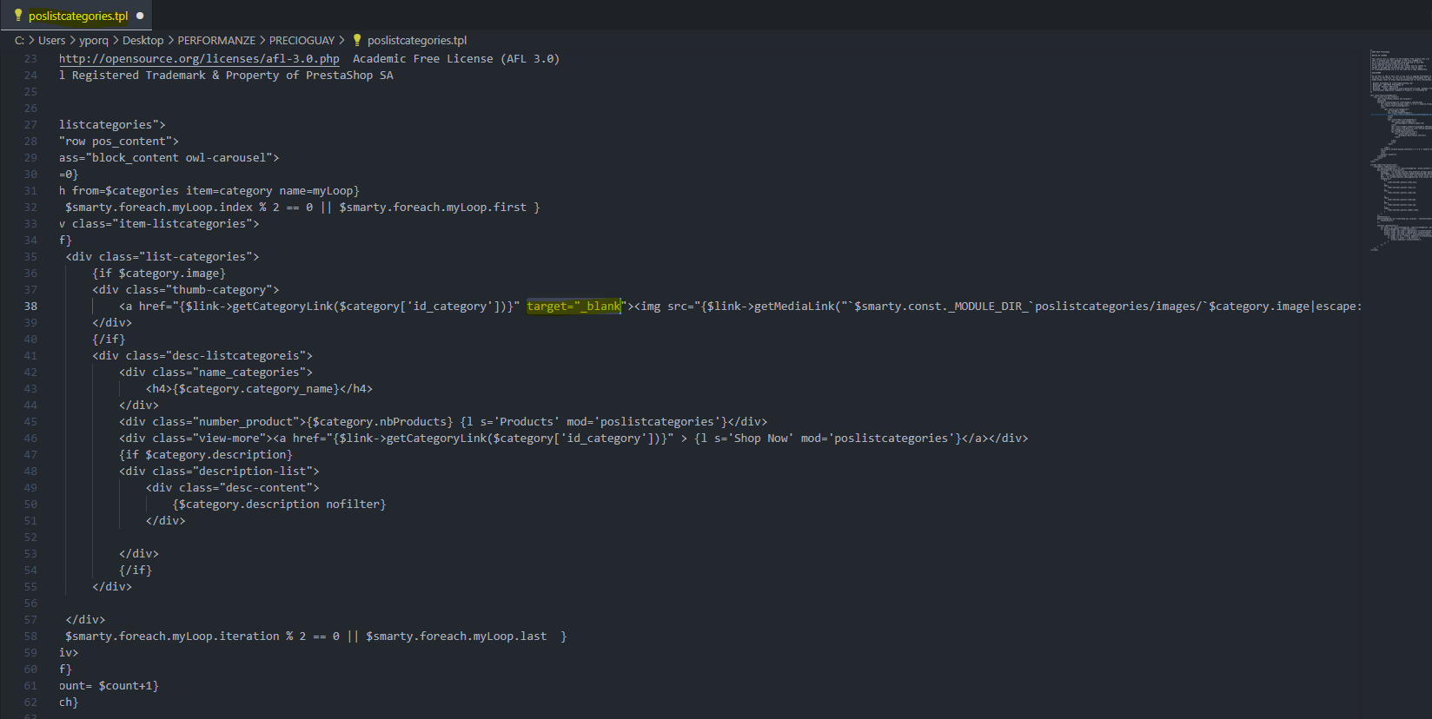Screen dimensions: 1432x719
Task: Click the C: drive breadcrumb root
Action: click(19, 40)
